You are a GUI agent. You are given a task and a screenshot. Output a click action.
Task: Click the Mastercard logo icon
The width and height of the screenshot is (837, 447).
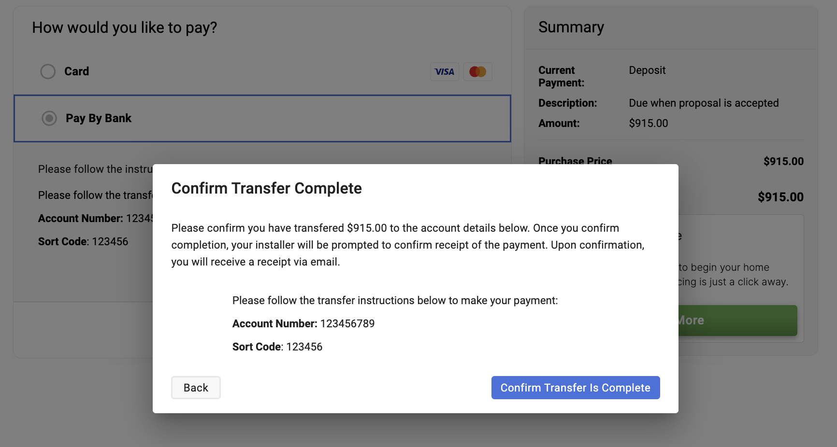(x=477, y=71)
